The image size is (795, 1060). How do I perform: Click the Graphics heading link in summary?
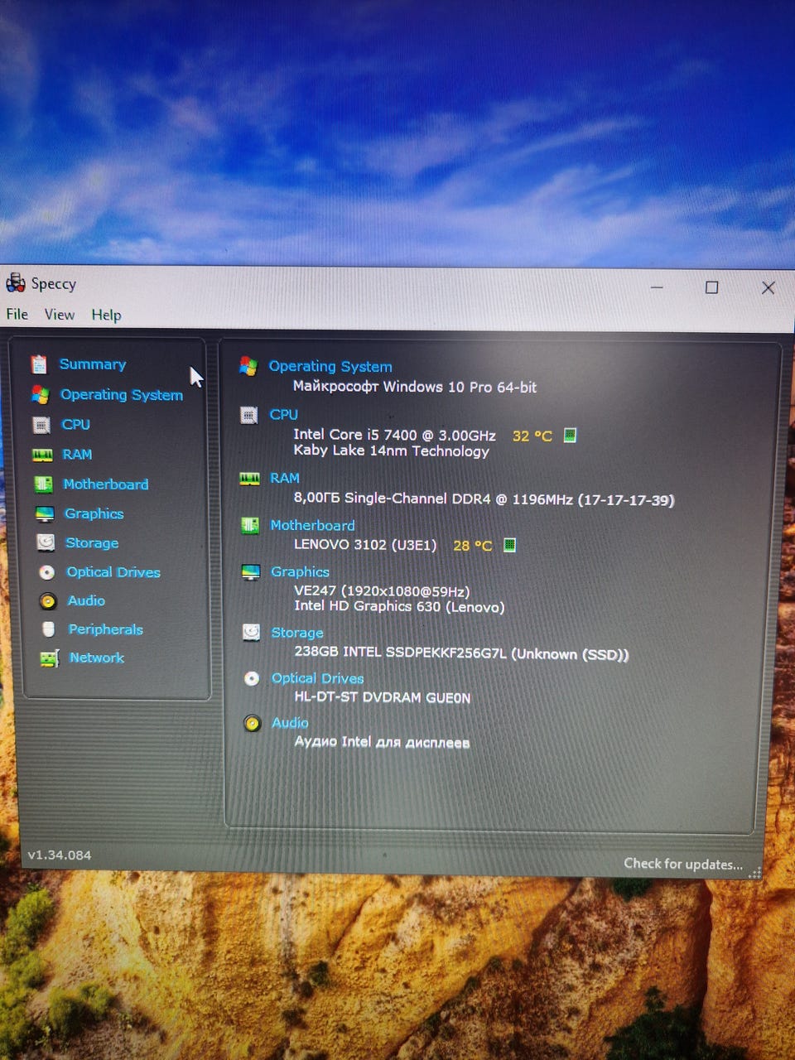(300, 572)
